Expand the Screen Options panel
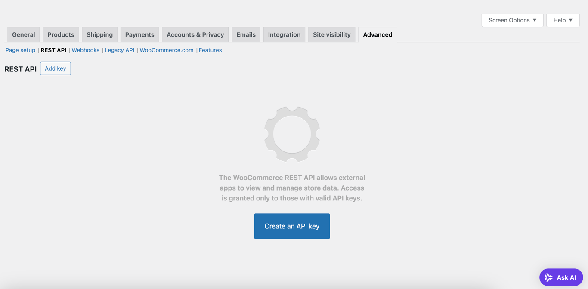Screen dimensions: 588x289 (512, 20)
